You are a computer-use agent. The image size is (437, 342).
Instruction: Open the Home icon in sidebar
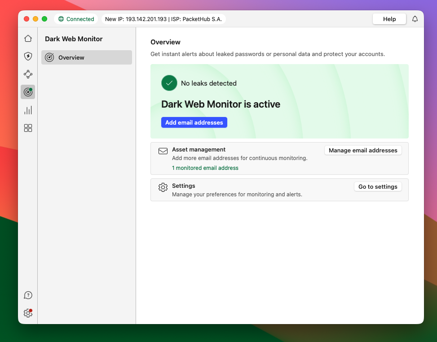[28, 39]
